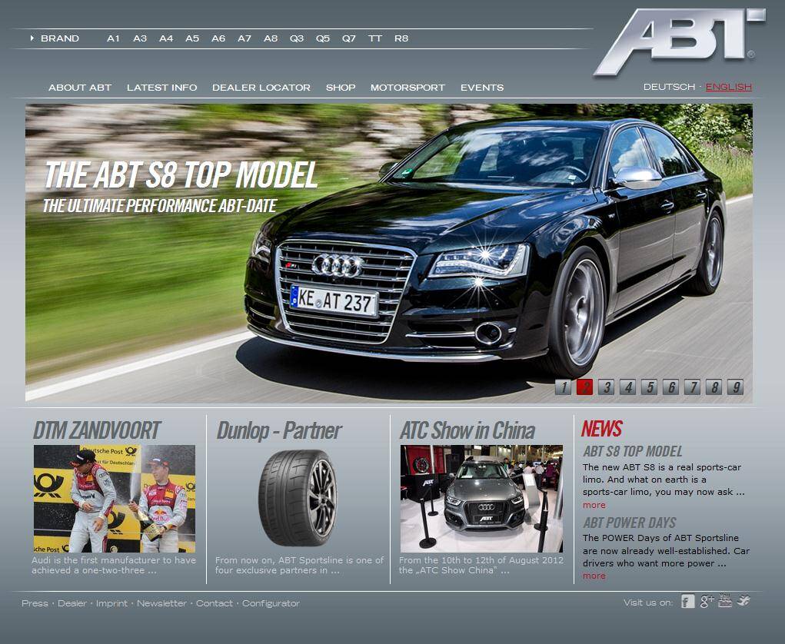The width and height of the screenshot is (785, 644).
Task: Subscribe via the Newsletter link
Action: (161, 603)
